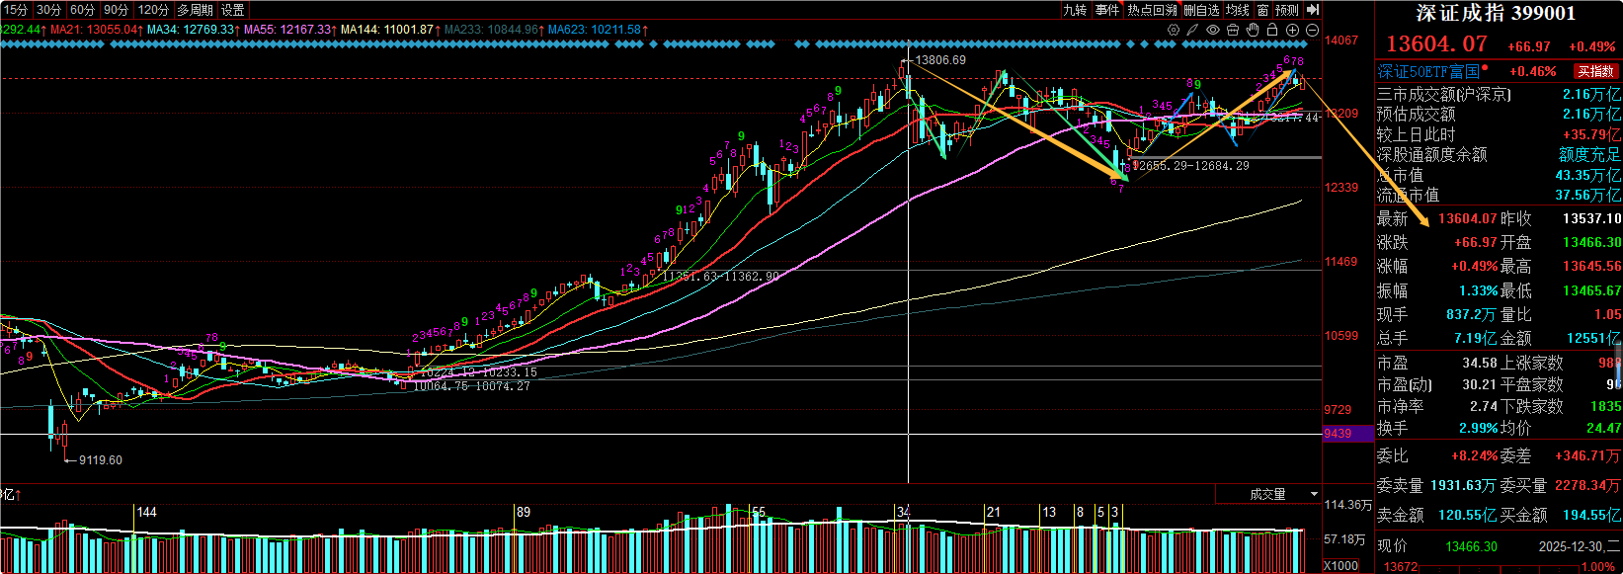Click the 窗 window button
Screen dimensions: 1623x574
(1262, 9)
